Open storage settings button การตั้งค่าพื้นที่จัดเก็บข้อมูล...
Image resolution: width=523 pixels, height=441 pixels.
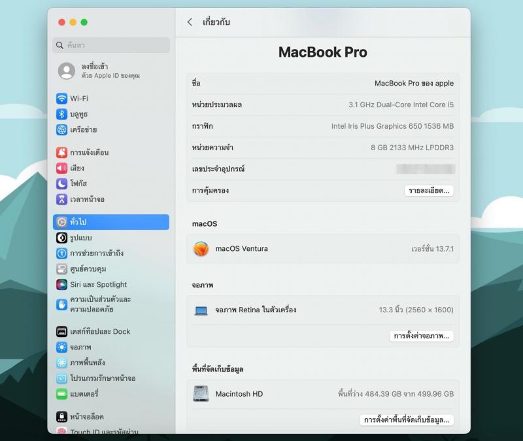point(407,419)
